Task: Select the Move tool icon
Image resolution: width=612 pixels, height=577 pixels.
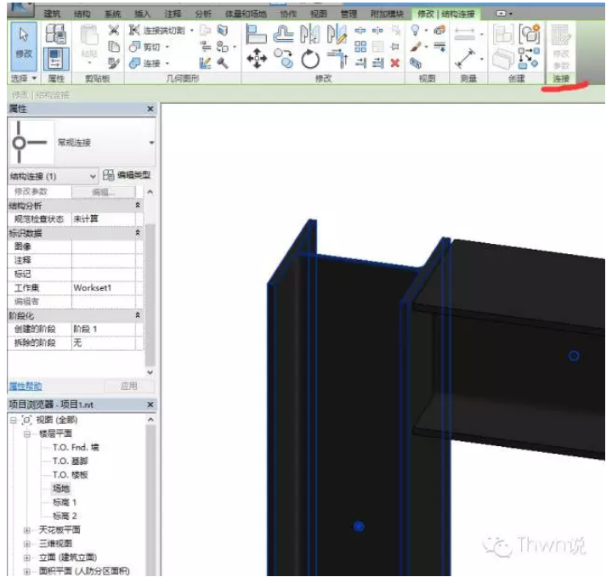Action: click(x=257, y=59)
